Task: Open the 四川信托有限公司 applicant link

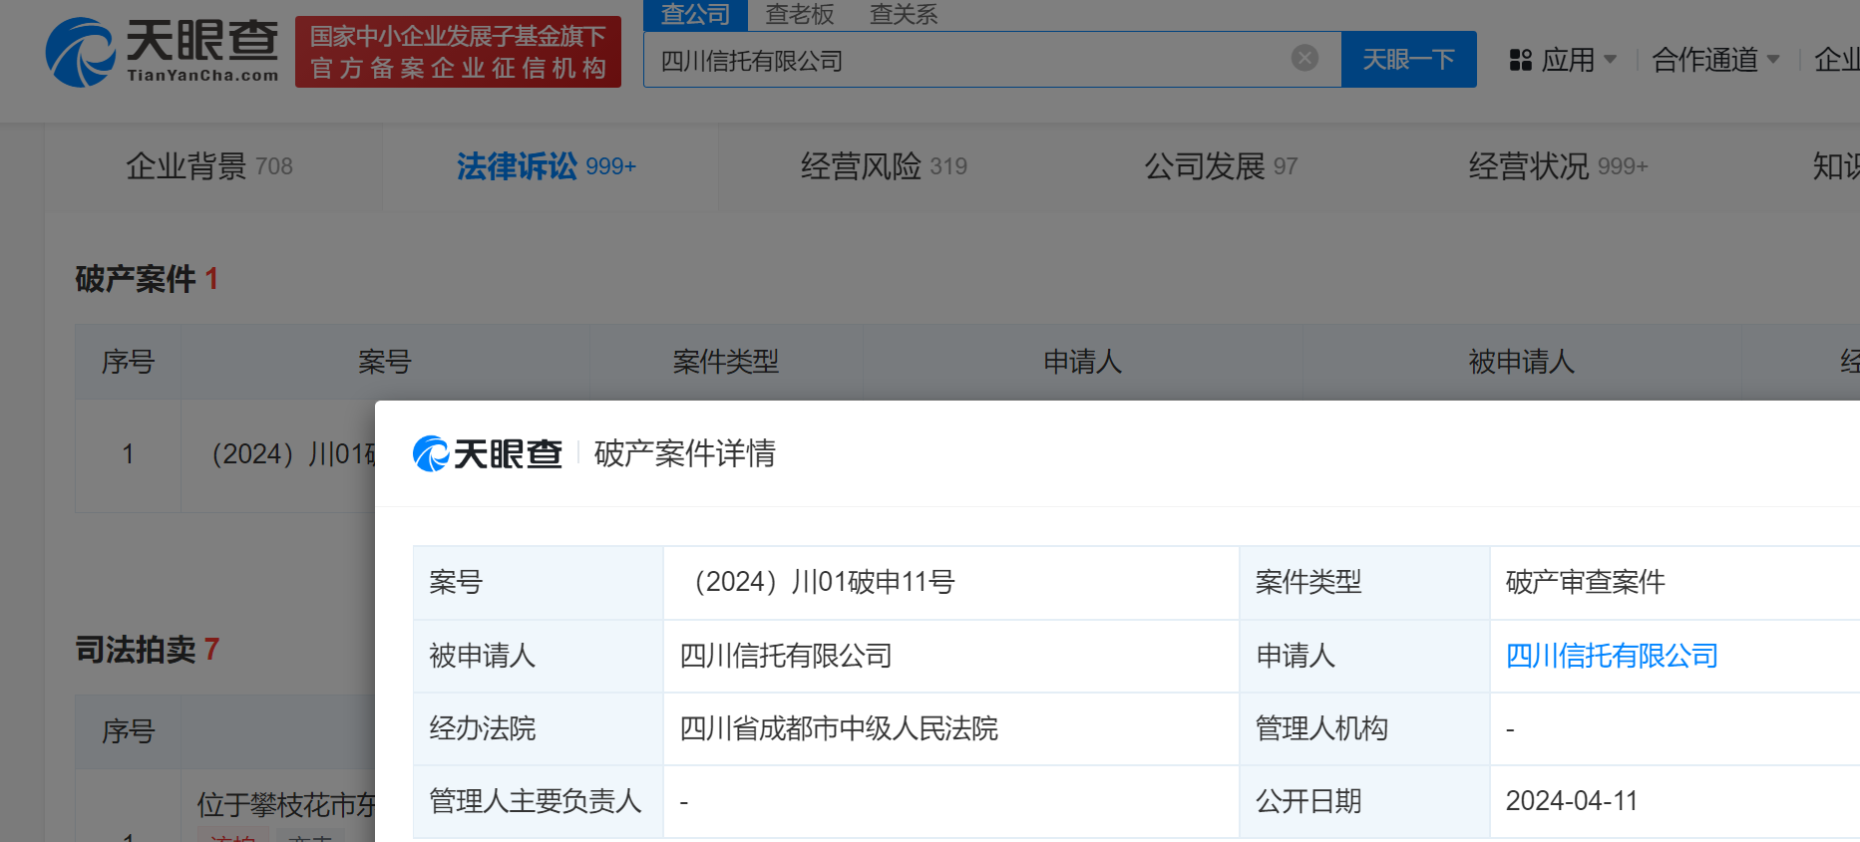Action: (1612, 656)
